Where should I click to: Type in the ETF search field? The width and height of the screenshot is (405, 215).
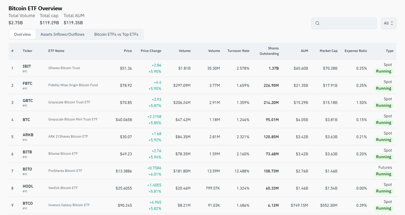(348, 23)
